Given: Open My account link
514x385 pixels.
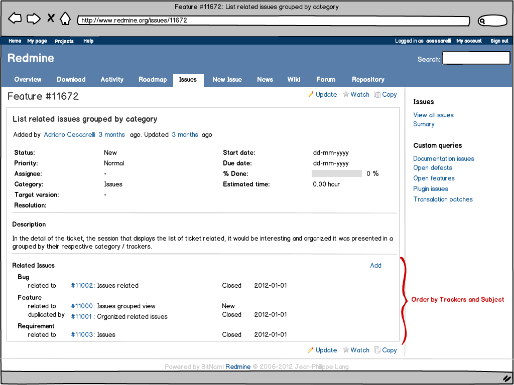Looking at the screenshot, I should click(x=469, y=41).
